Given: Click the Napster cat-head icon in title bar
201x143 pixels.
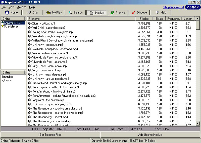Looking at the screenshot, I should click(3, 2).
